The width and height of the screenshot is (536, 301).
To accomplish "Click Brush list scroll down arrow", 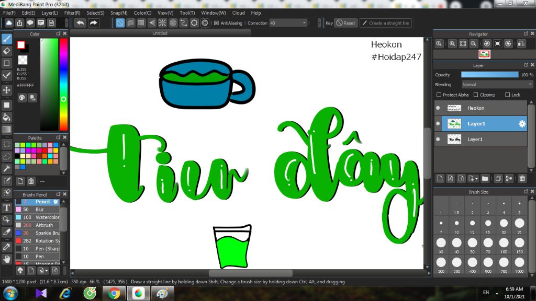I will pos(63,262).
